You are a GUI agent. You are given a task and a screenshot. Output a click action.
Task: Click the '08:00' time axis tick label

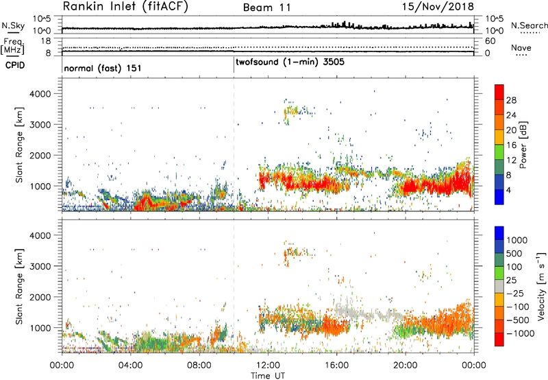pos(199,366)
